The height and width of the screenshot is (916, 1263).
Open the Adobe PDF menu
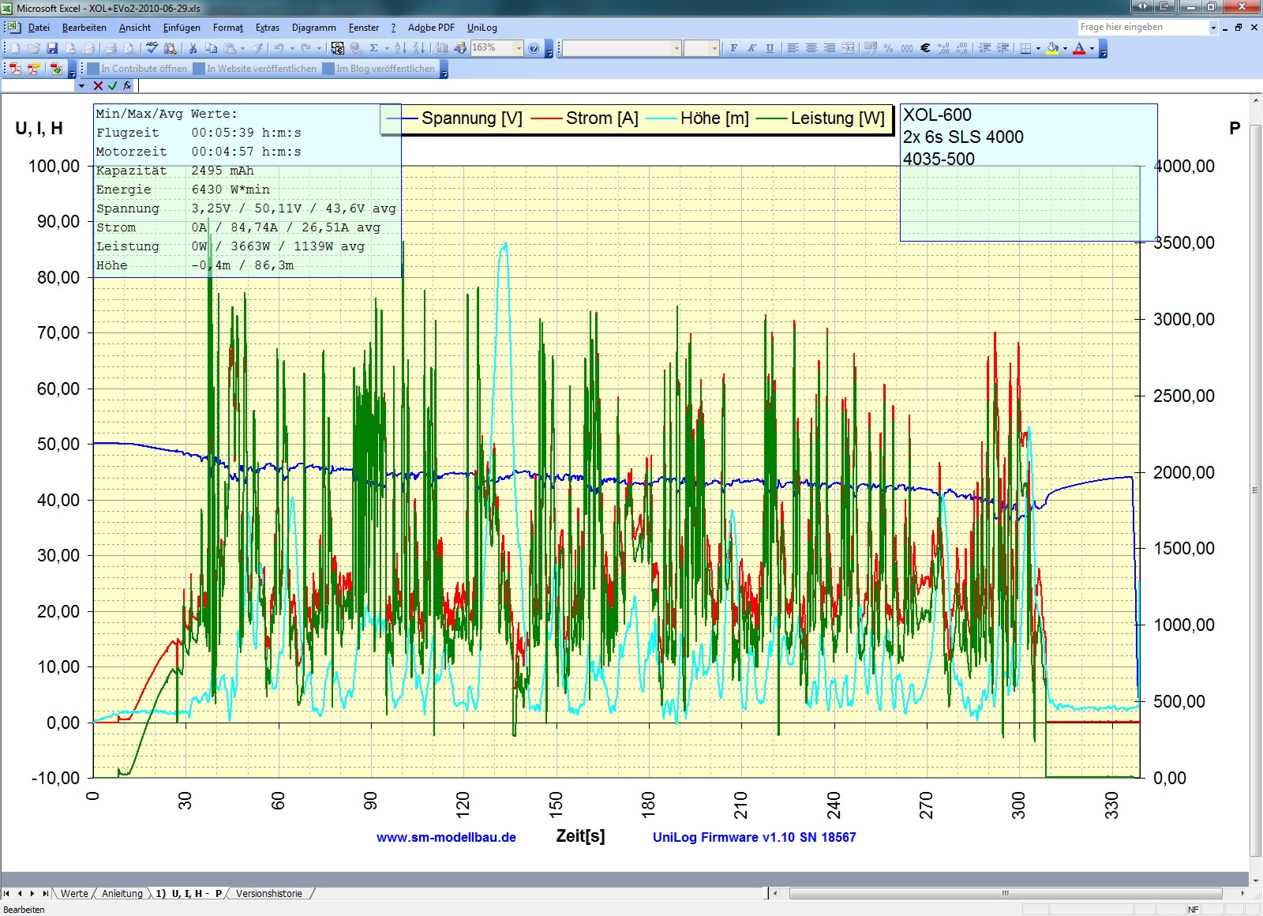click(x=431, y=28)
